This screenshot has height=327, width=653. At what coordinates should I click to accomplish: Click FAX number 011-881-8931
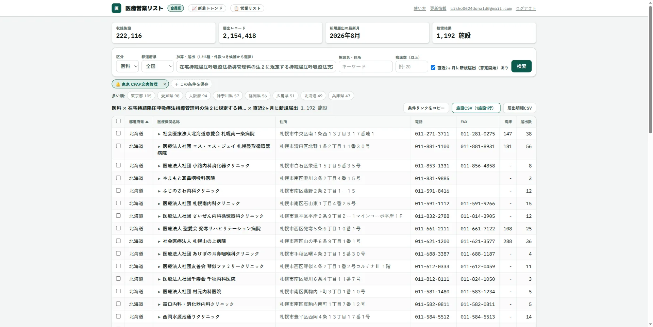(x=478, y=147)
